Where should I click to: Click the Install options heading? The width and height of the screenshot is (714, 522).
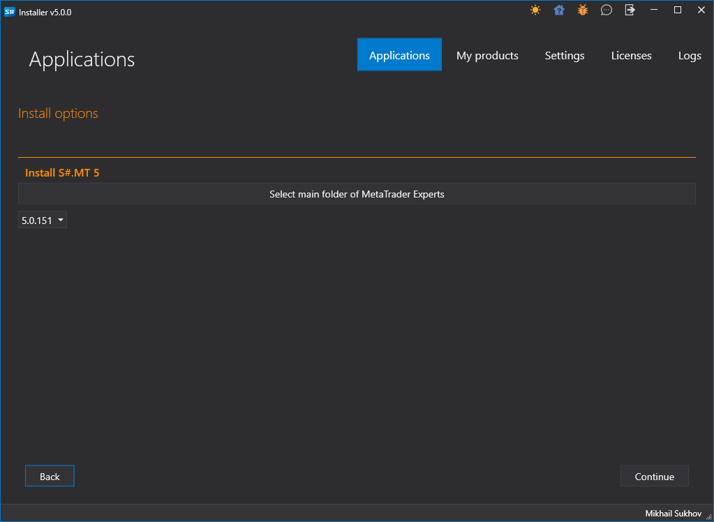click(58, 113)
